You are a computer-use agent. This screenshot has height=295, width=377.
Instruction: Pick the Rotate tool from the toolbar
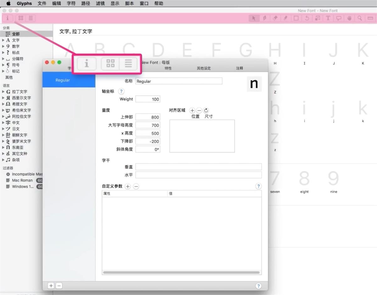point(307,18)
